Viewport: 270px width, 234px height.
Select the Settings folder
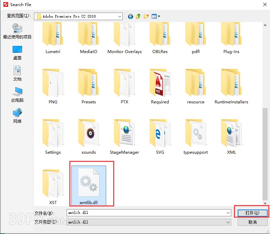pyautogui.click(x=53, y=137)
